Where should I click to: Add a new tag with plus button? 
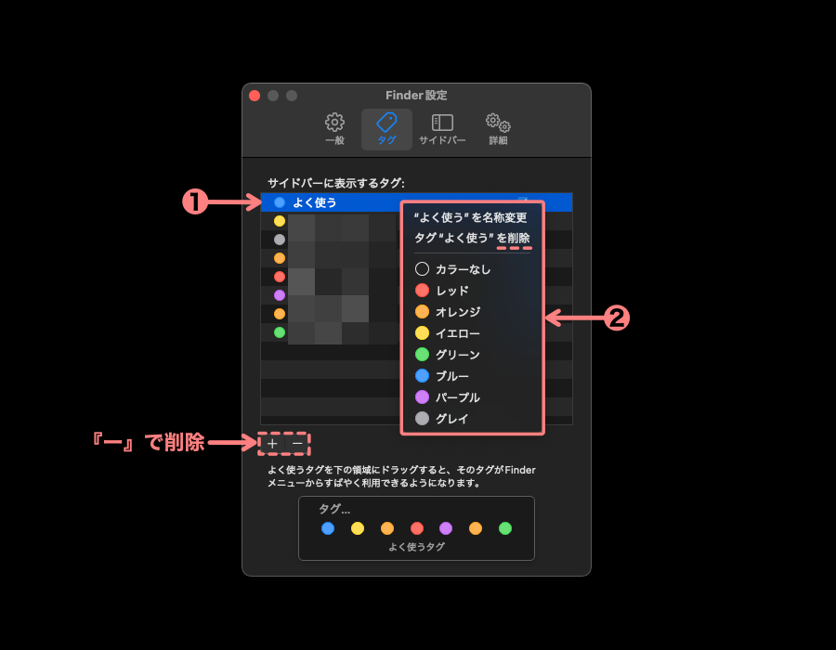tap(272, 443)
